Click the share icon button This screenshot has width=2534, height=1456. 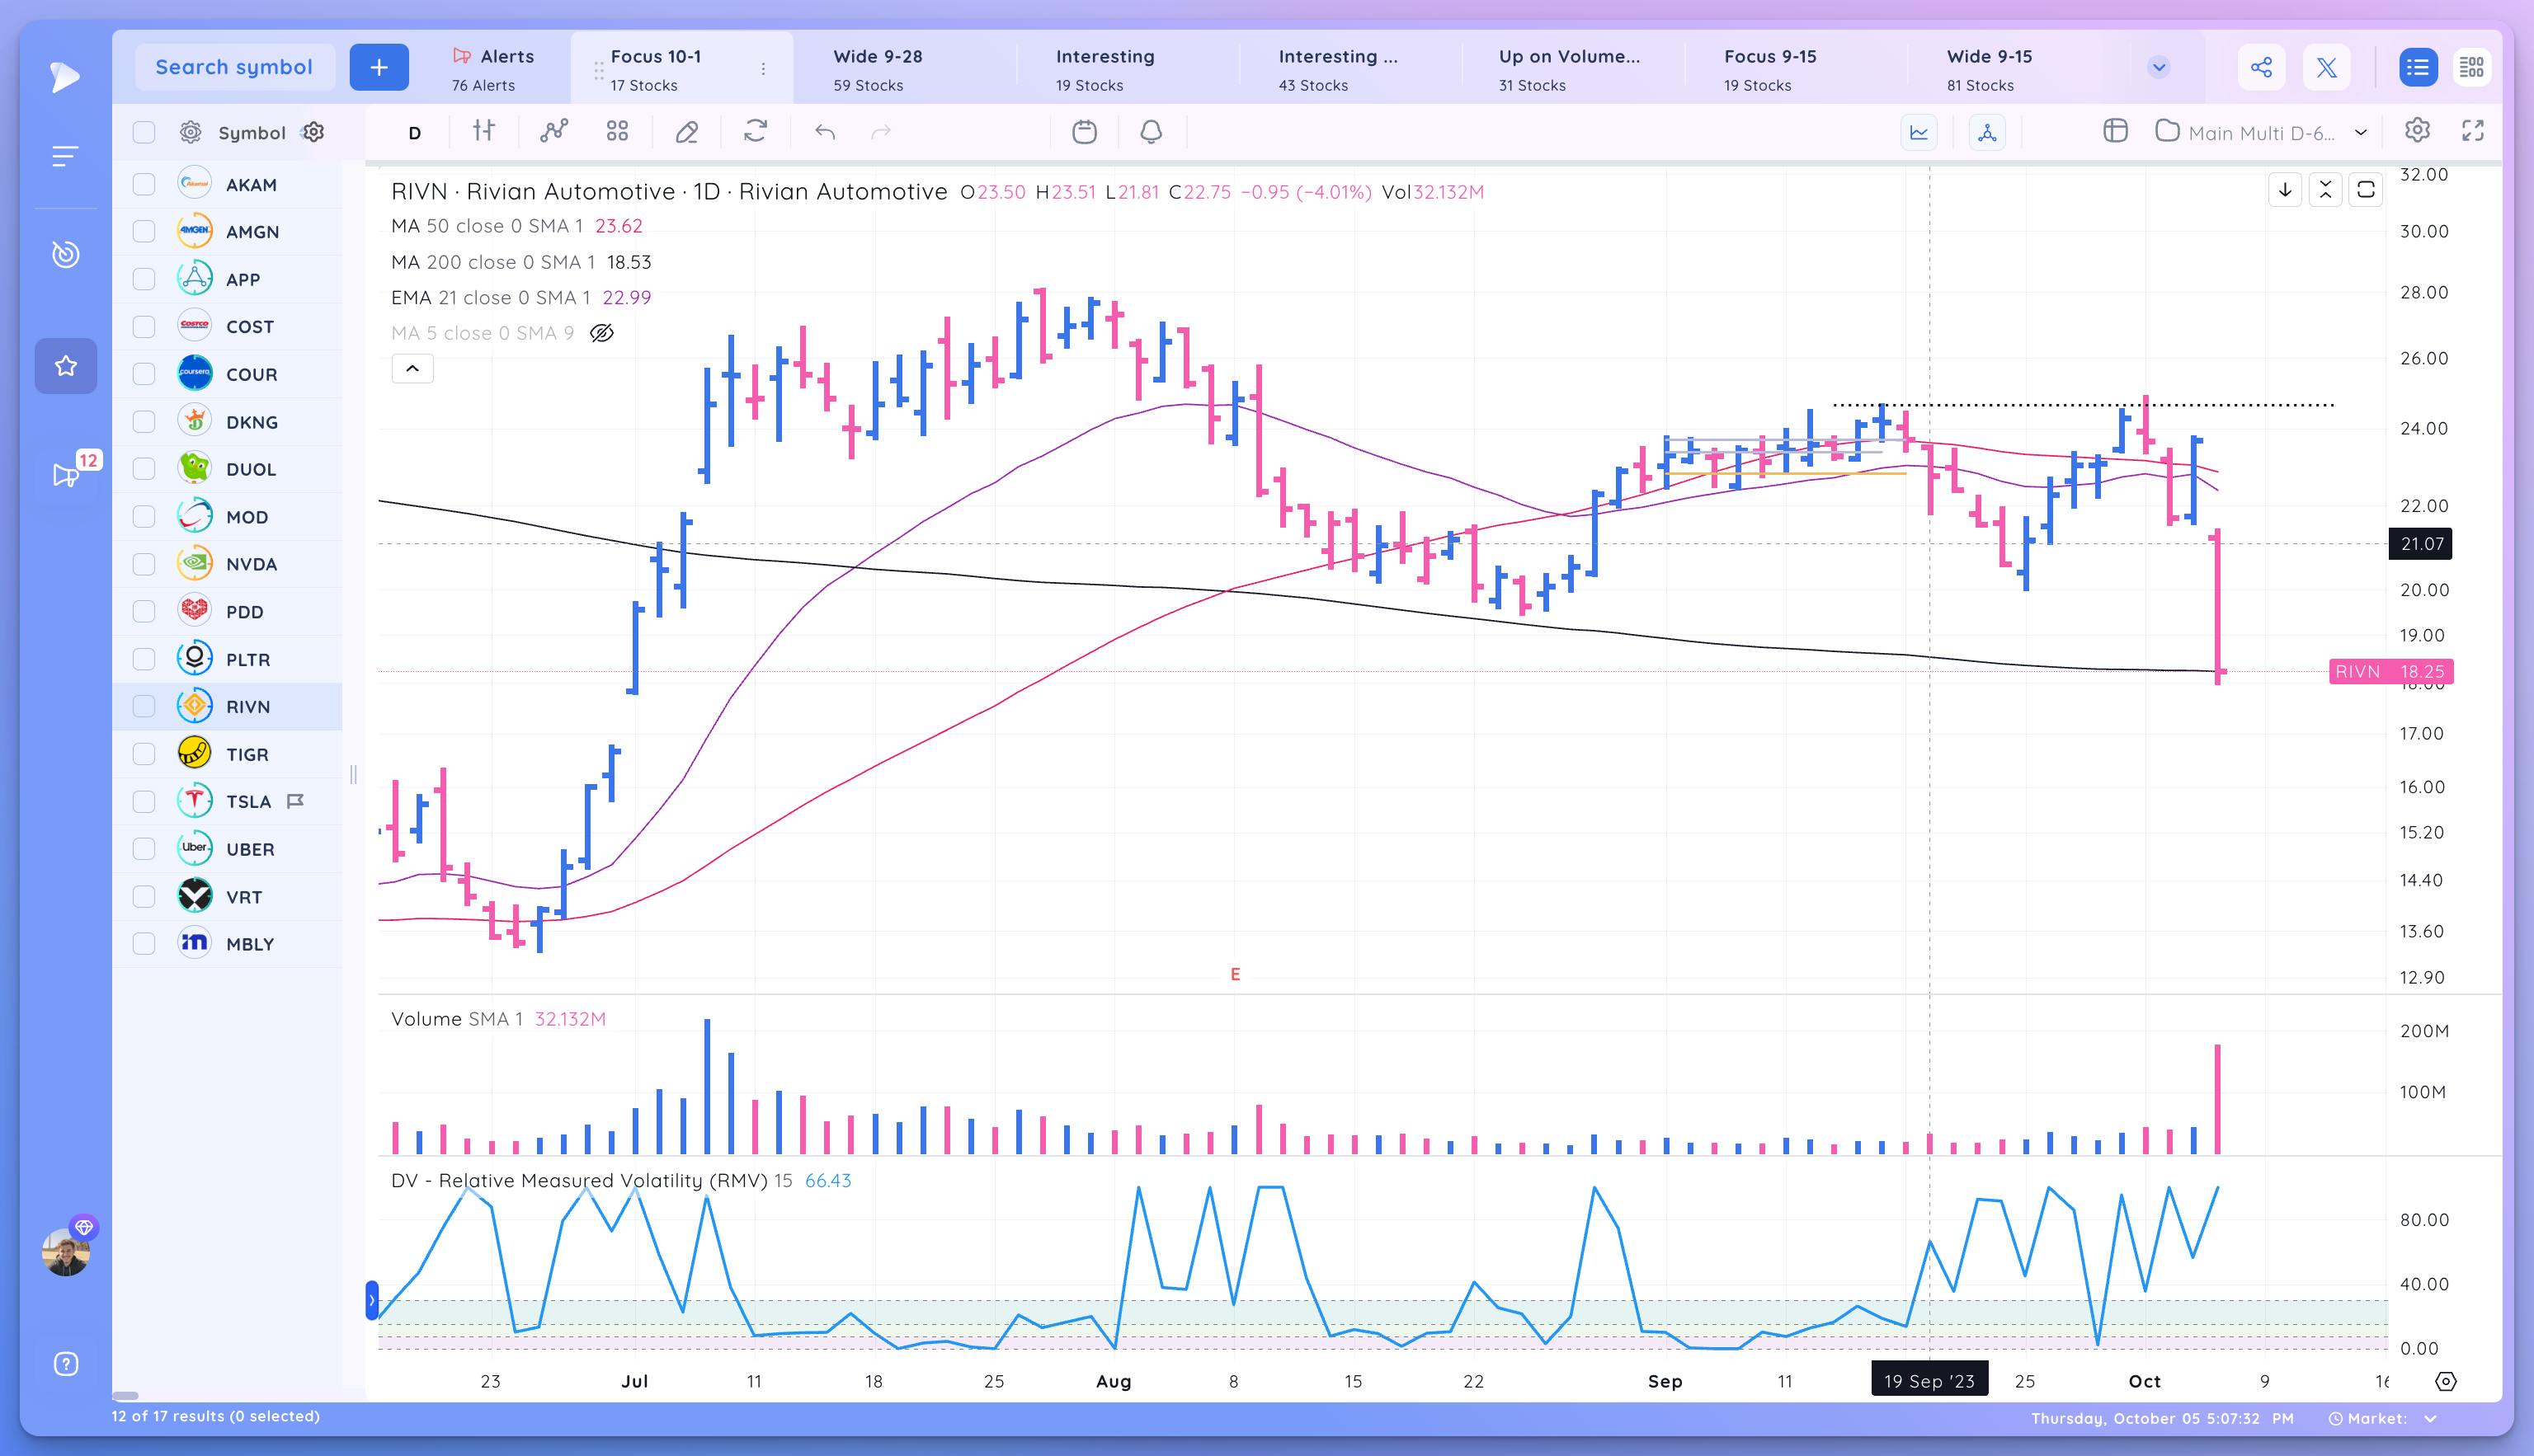2261,67
